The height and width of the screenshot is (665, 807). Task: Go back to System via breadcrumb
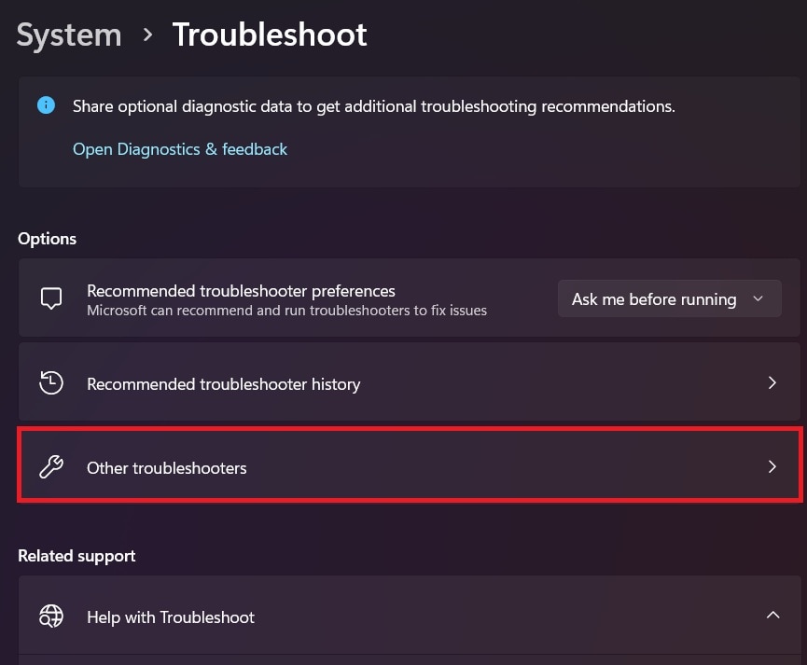tap(69, 35)
